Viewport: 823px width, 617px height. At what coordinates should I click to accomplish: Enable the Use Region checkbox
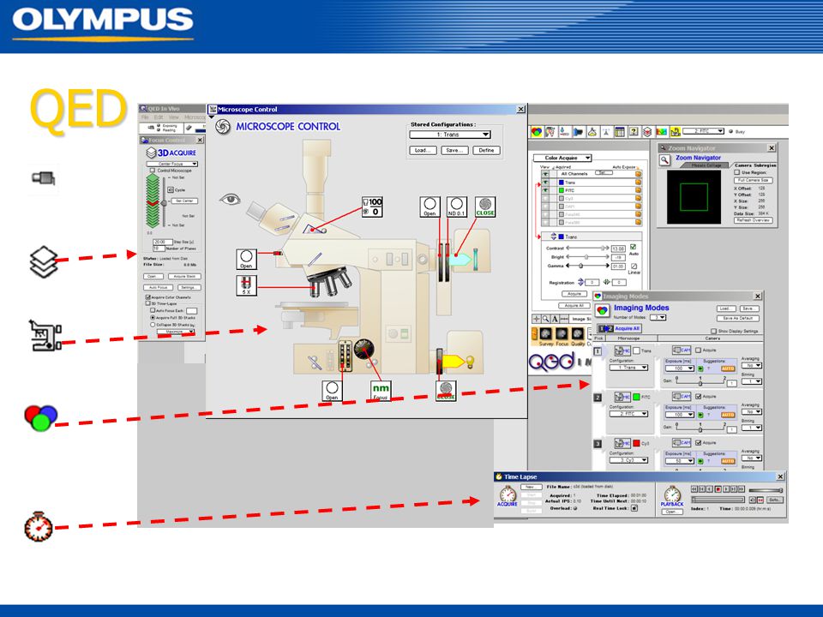(737, 172)
